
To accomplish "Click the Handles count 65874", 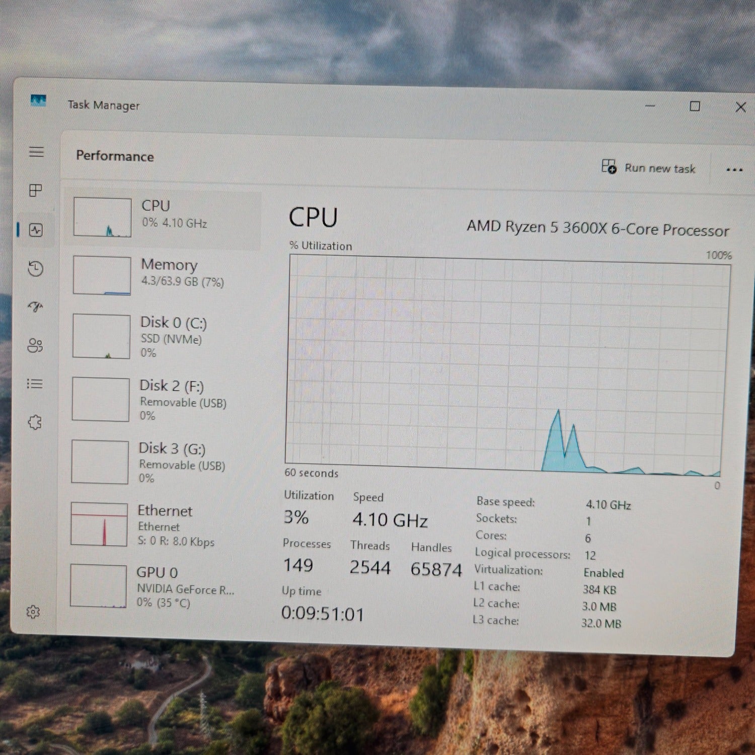I will (x=436, y=569).
